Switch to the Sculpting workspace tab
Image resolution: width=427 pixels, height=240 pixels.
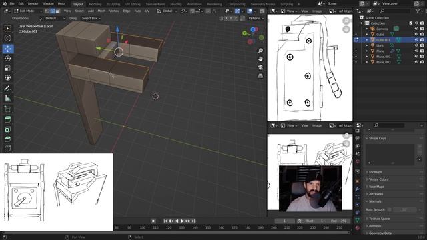click(x=113, y=4)
